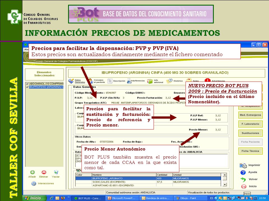269x201 pixels.
Task: Click the red Eliminar minus icon
Action: pyautogui.click(x=44, y=172)
